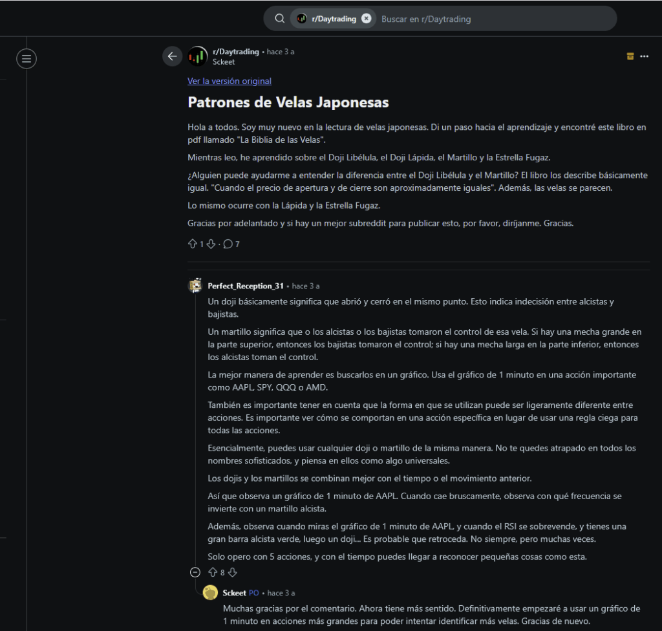Click the comment speech bubble icon
Viewport: 662px width, 631px height.
(229, 244)
